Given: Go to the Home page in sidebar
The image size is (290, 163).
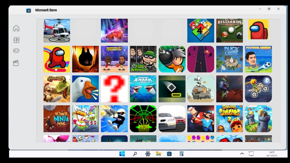Looking at the screenshot, I should click(16, 29).
